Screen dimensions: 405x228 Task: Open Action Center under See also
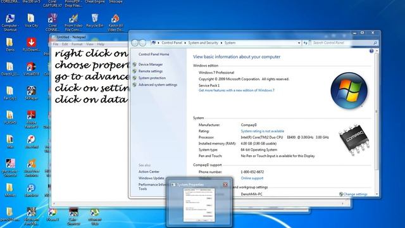tap(149, 172)
